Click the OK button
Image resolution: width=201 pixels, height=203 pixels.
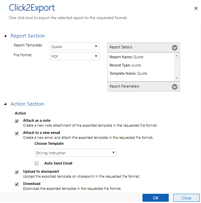coord(156,198)
